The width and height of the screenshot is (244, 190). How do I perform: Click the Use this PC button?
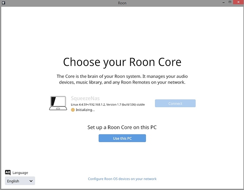click(x=122, y=138)
